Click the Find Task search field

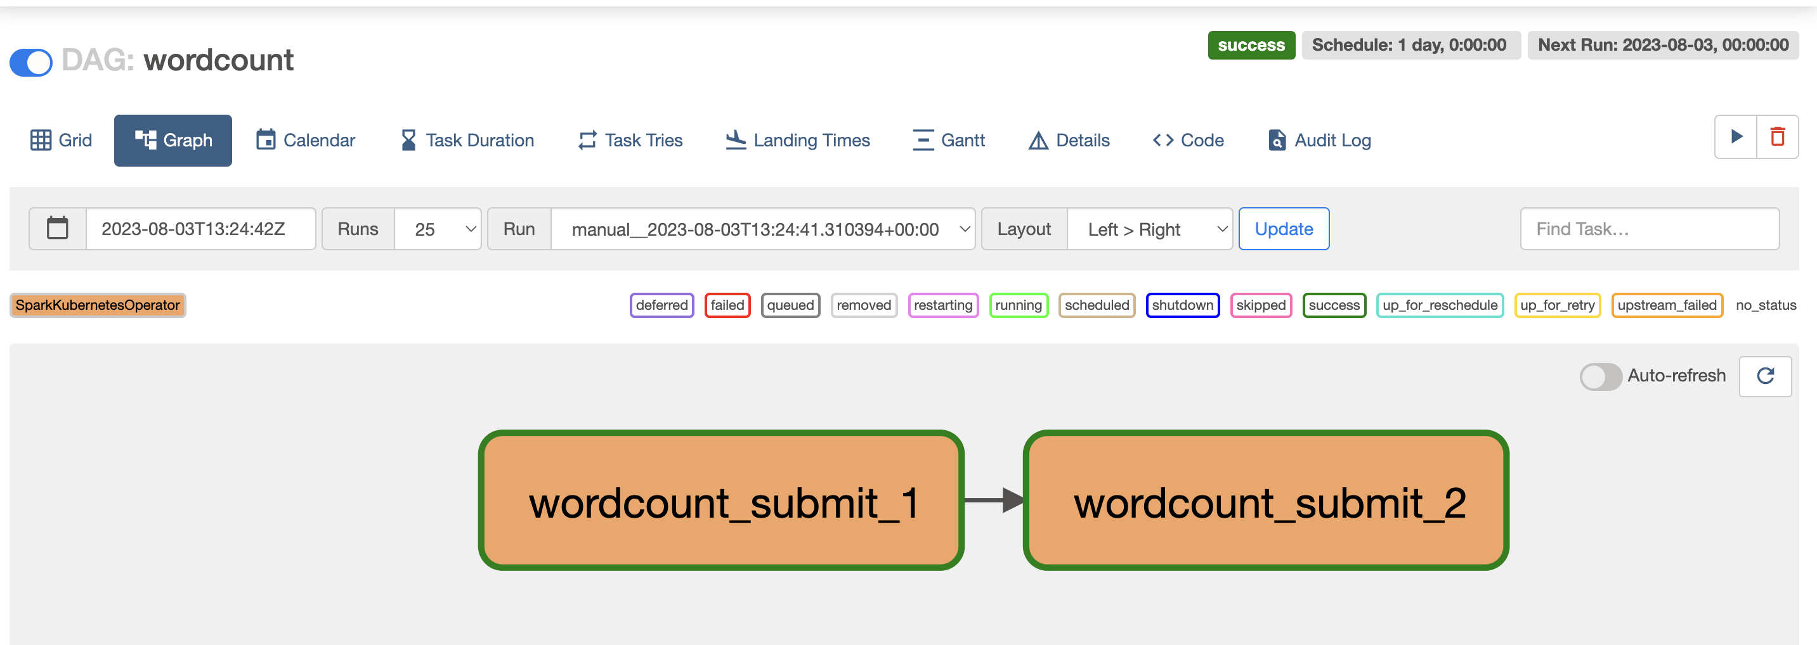coord(1649,229)
